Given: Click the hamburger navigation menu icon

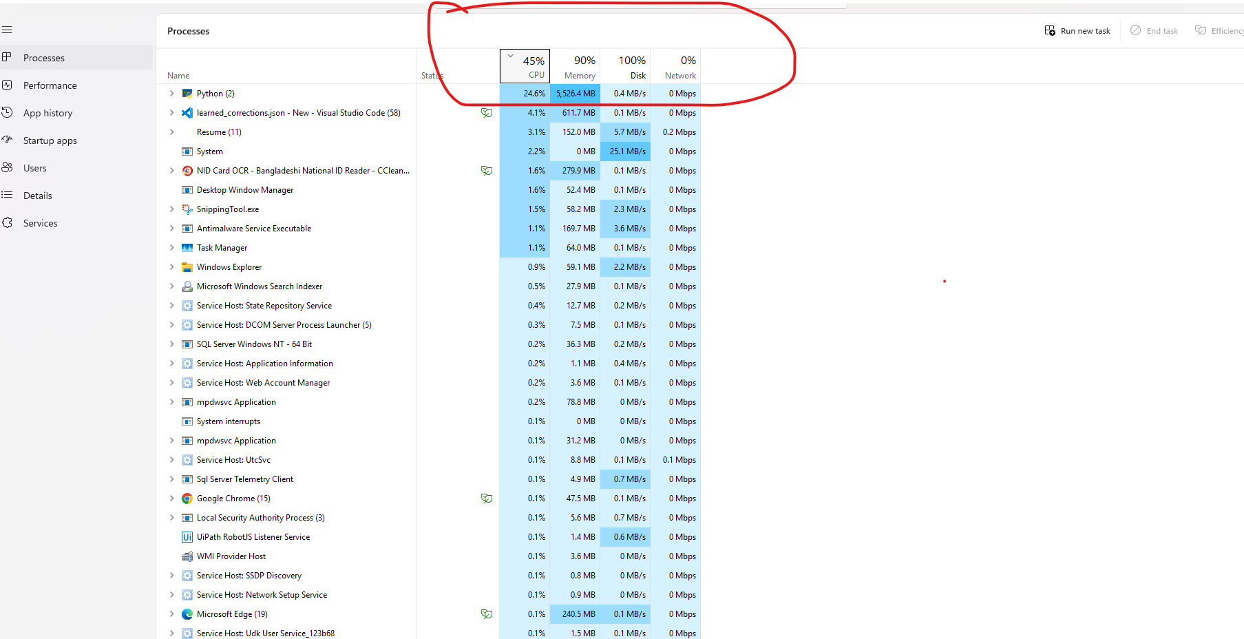Looking at the screenshot, I should (7, 30).
